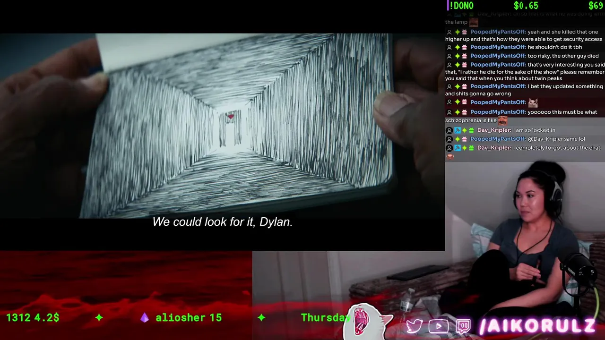Click the 'aliosher 15' ticker entry
Image resolution: width=605 pixels, height=340 pixels.
pyautogui.click(x=189, y=318)
